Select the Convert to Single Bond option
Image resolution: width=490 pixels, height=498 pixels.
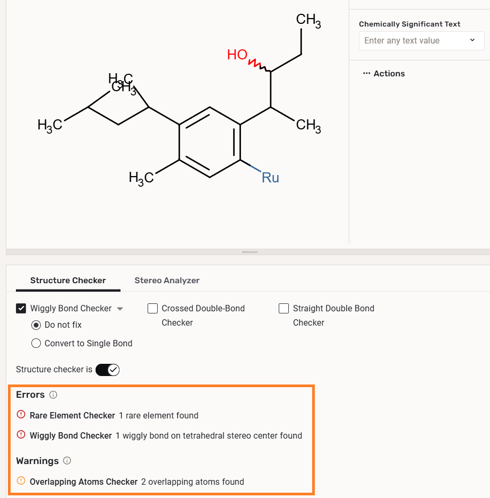coord(36,343)
